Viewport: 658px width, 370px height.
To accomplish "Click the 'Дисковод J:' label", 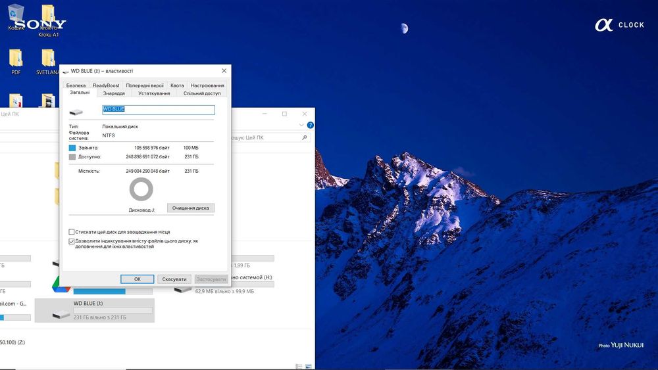I will coord(142,210).
